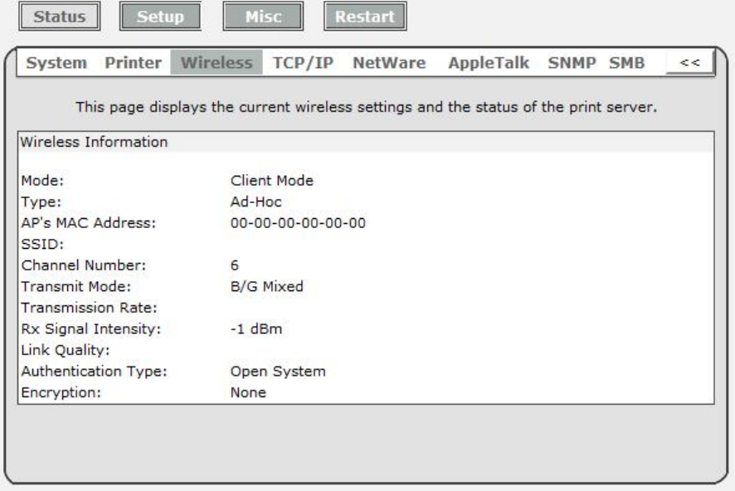Click the B/G Mixed transmit mode value
This screenshot has width=735, height=491.
[x=267, y=286]
